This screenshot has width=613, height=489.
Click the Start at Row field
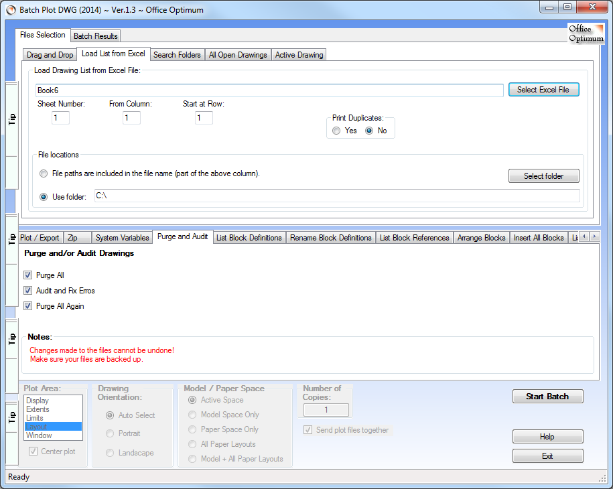(x=204, y=118)
